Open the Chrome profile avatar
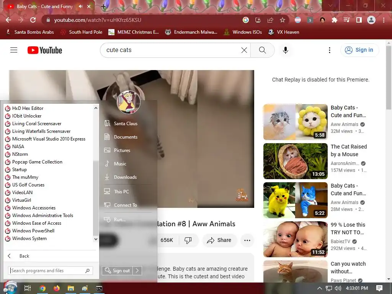This screenshot has height=294, width=392. (371, 20)
